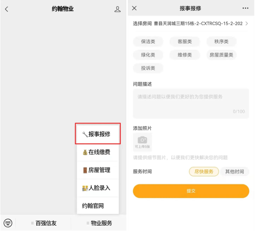The image size is (255, 231).
Task: Select the 维修类 category
Action: [x=184, y=55]
